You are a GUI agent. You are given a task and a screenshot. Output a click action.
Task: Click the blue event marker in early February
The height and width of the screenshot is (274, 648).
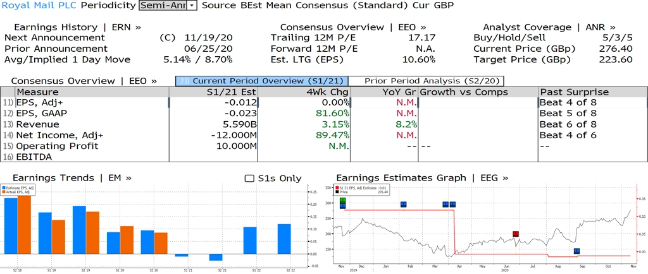point(403,205)
